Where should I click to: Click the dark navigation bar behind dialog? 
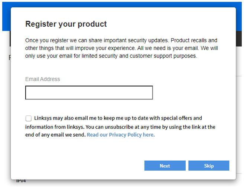click(239, 38)
